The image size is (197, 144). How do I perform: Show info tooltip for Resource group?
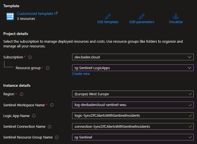tap(48, 68)
